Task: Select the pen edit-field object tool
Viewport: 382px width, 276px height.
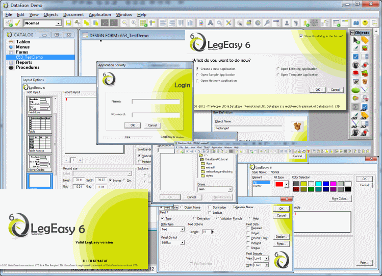Action: (356, 48)
